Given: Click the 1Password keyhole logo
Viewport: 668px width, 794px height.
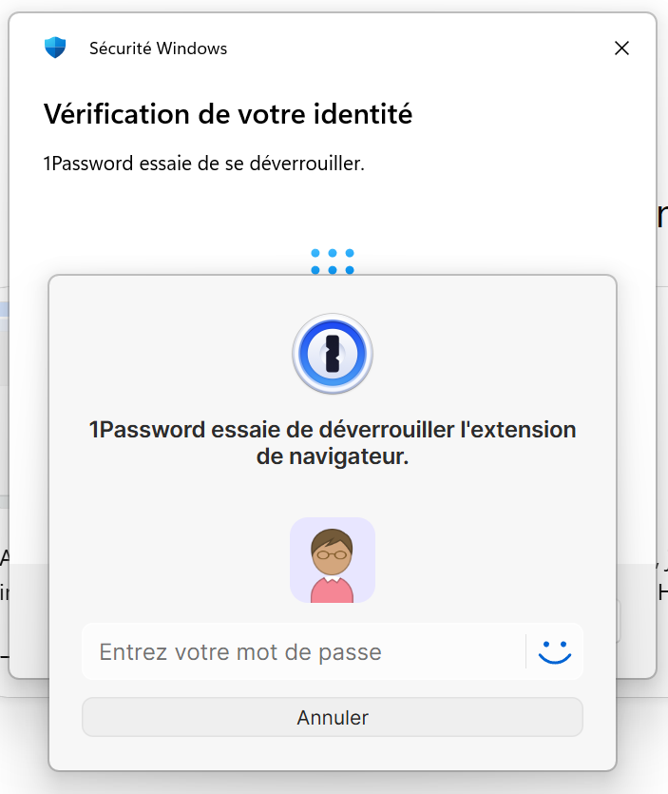Looking at the screenshot, I should (333, 354).
